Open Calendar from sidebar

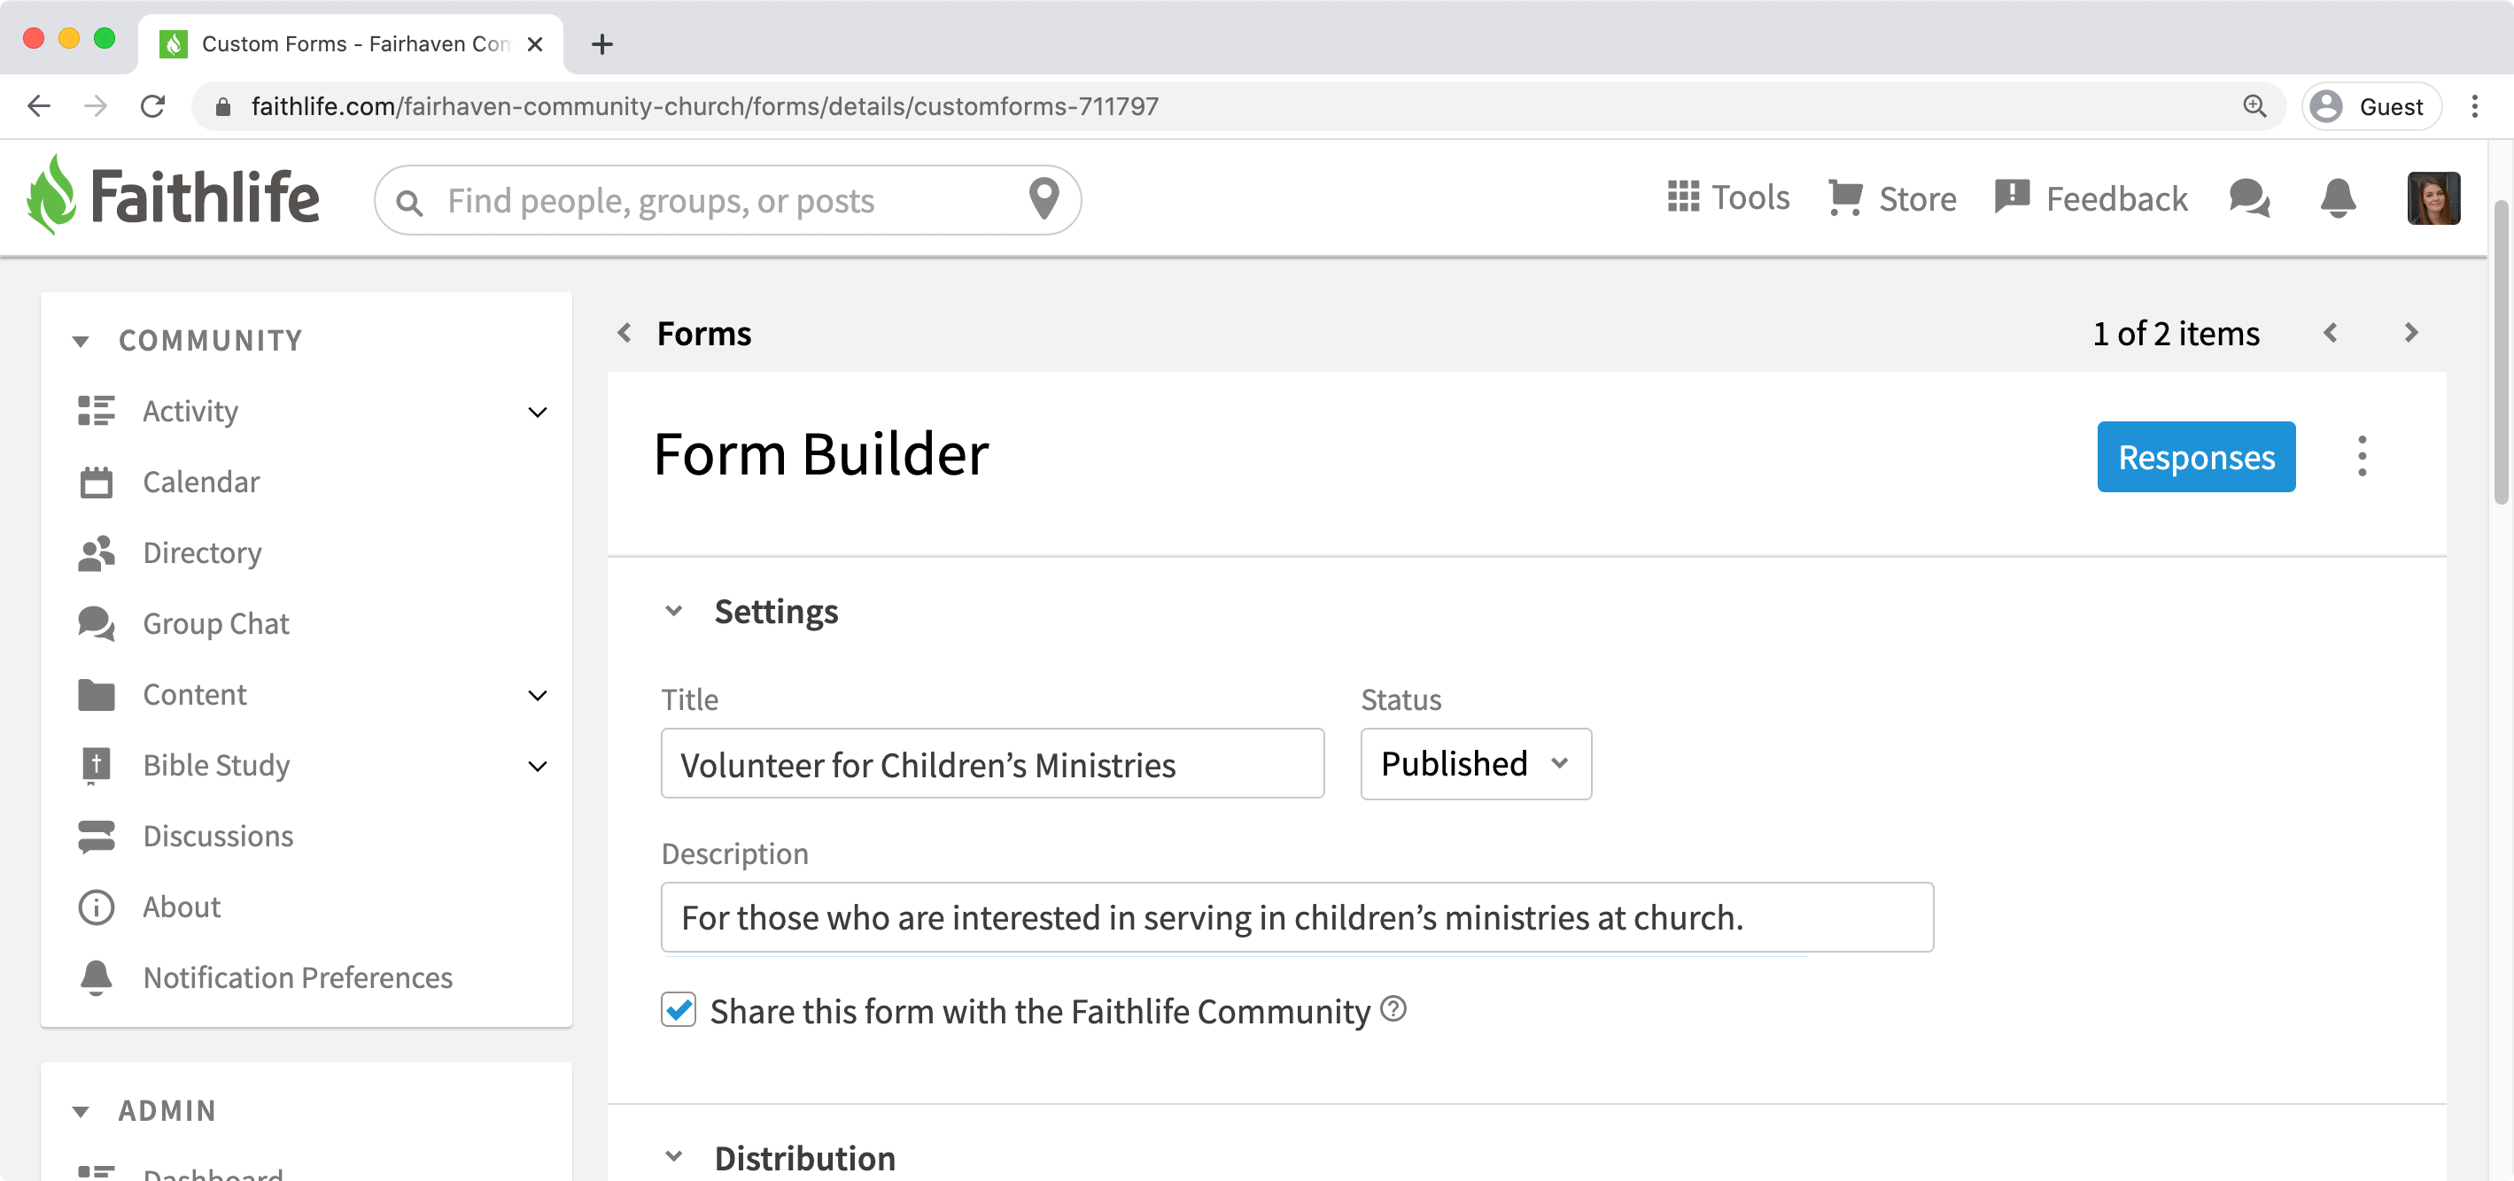pyautogui.click(x=201, y=482)
